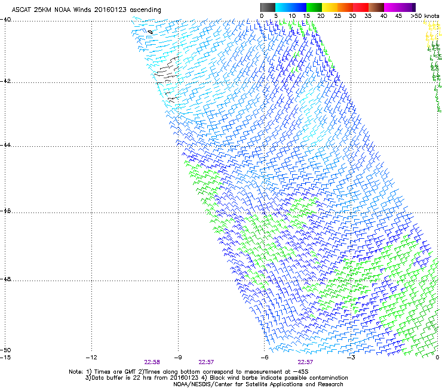
Task: Click the legend value '35'
Action: [x=368, y=16]
